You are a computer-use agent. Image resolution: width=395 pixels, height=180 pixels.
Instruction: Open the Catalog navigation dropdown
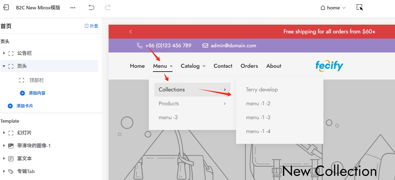point(193,66)
